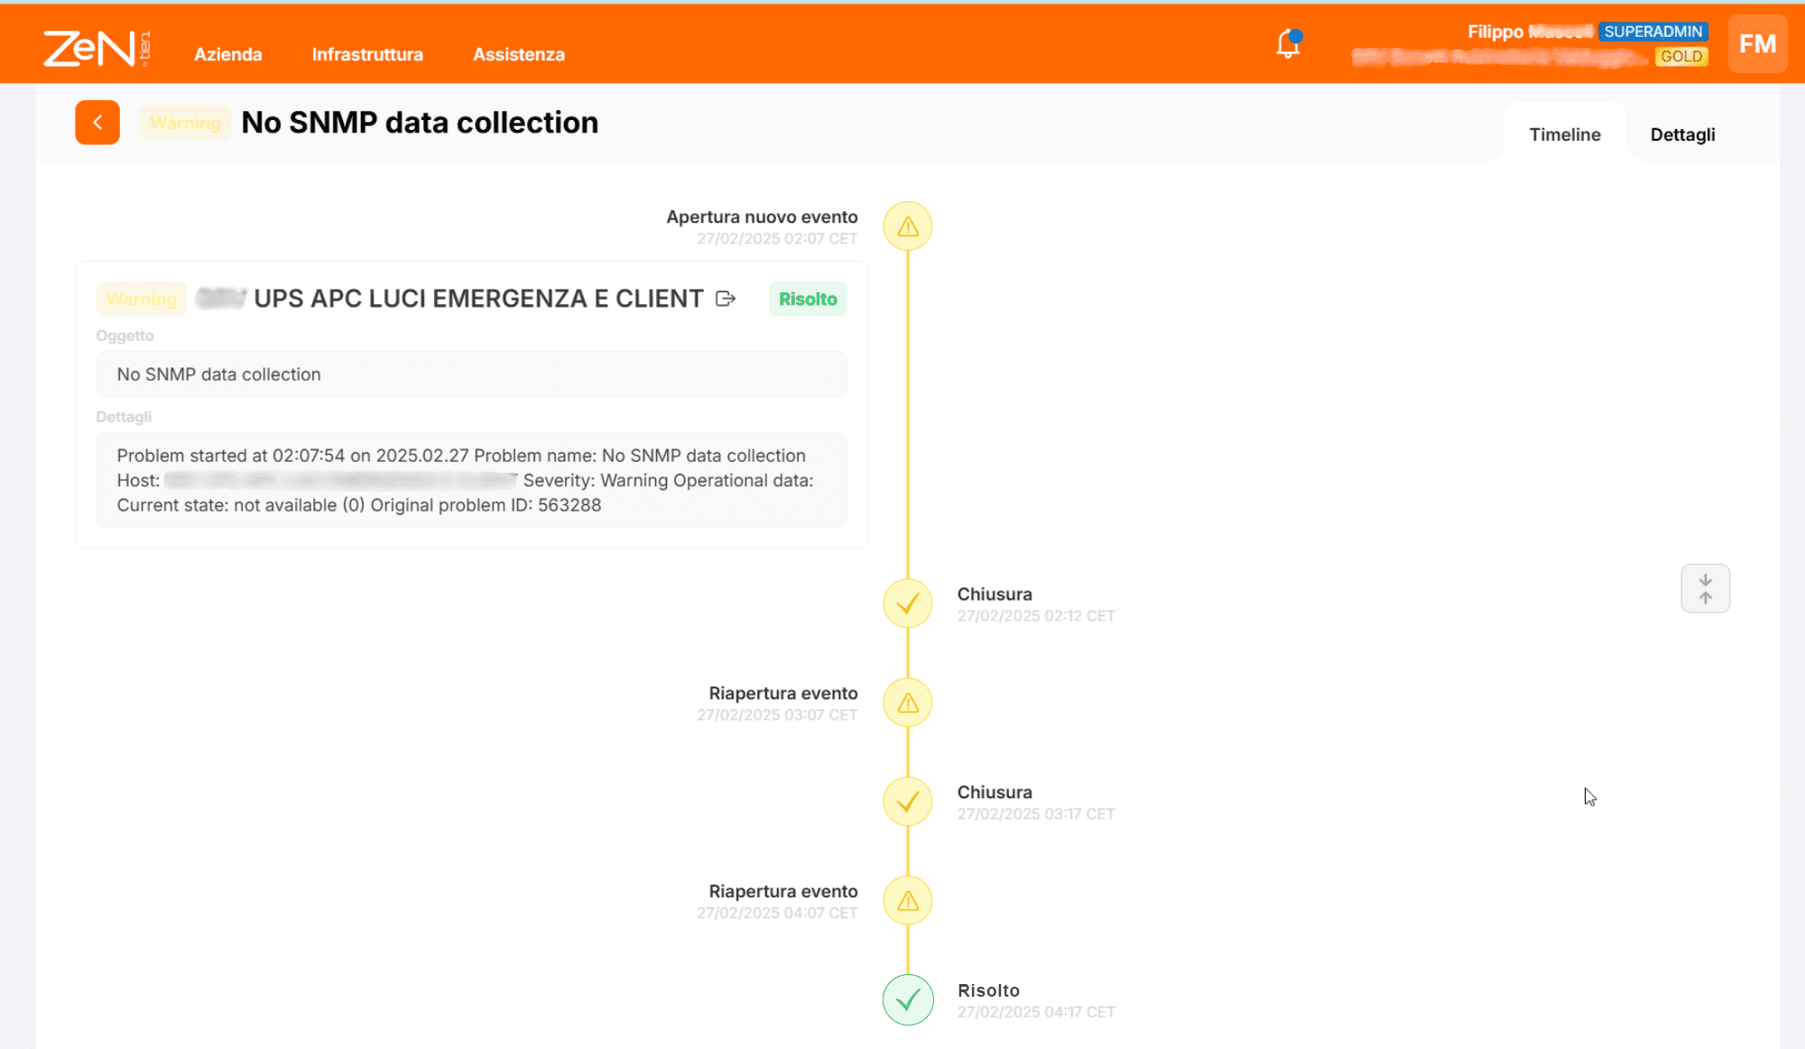
Task: Click the Apertura nuovo evento warning marker
Action: (908, 226)
